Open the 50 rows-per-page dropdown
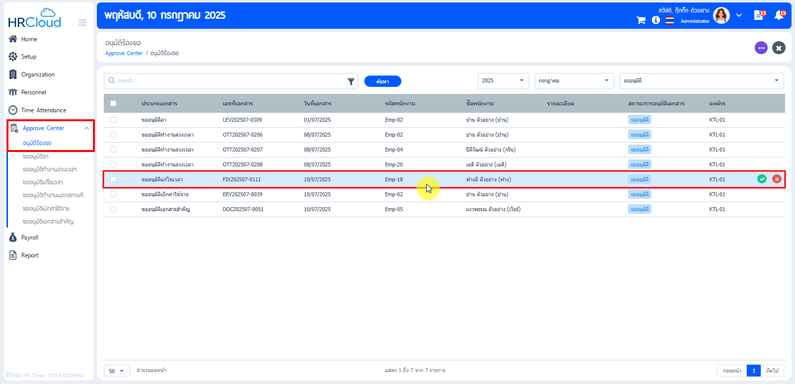Viewport: 795px width, 384px height. [x=116, y=371]
